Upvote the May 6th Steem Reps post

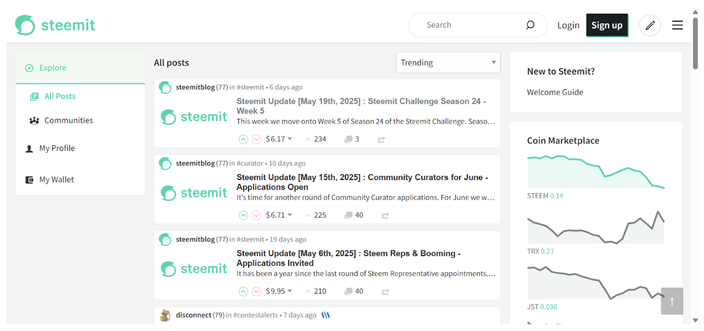pyautogui.click(x=243, y=292)
